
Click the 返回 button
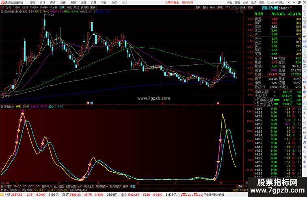pyautogui.click(x=250, y=7)
